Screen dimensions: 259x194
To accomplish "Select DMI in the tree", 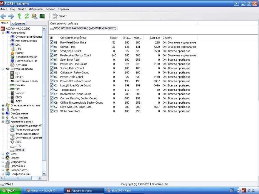I will [16, 45].
